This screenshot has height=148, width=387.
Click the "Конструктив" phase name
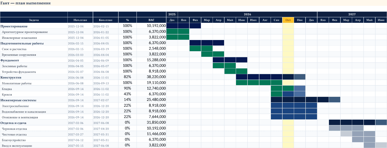tap(11, 77)
